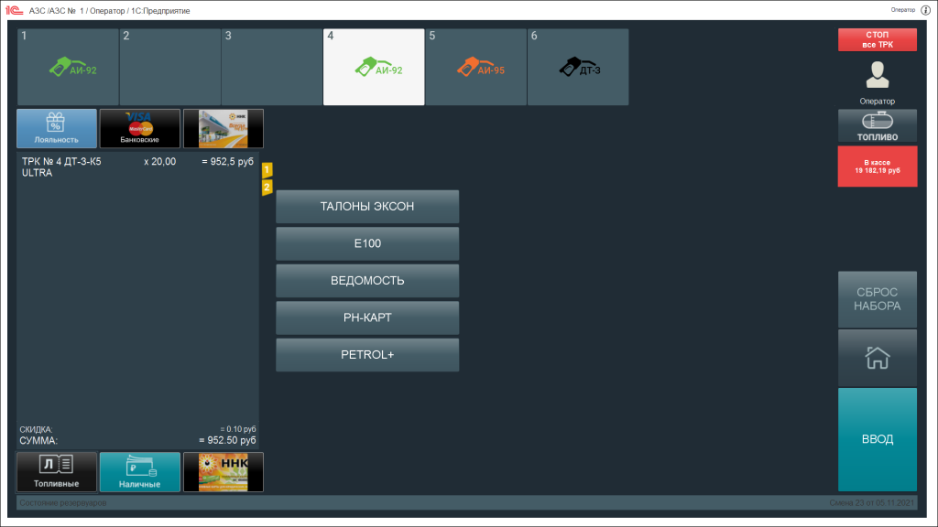Viewport: 938px width, 527px height.
Task: Select Топливные fuel cards payment
Action: (56, 471)
